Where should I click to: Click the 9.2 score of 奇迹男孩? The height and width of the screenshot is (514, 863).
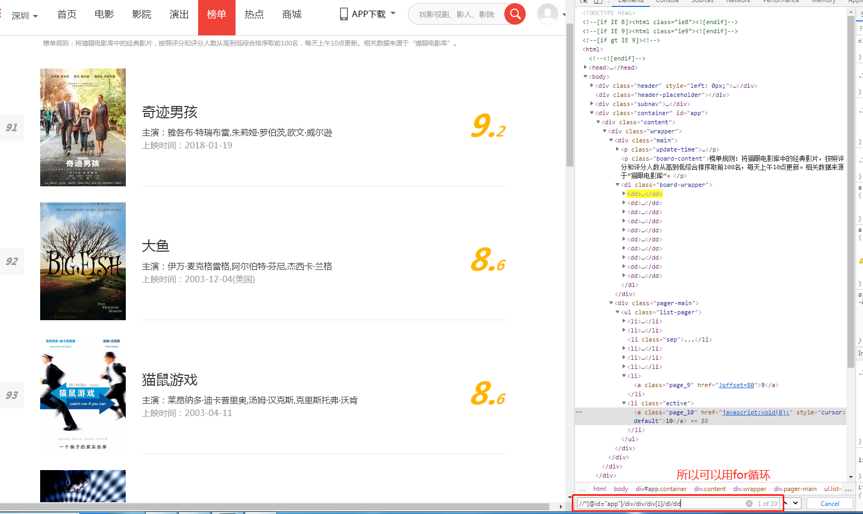(x=488, y=126)
